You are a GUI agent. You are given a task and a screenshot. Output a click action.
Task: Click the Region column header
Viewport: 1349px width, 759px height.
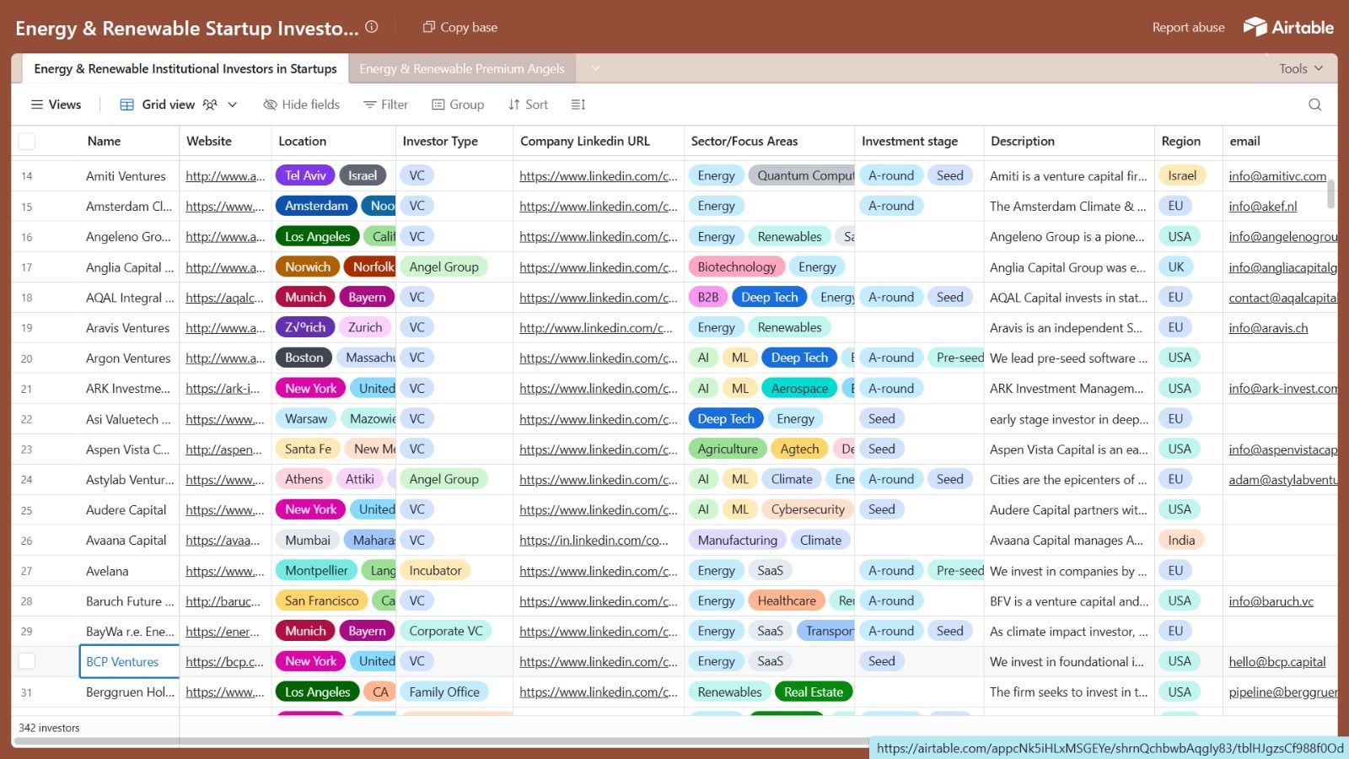click(x=1188, y=141)
